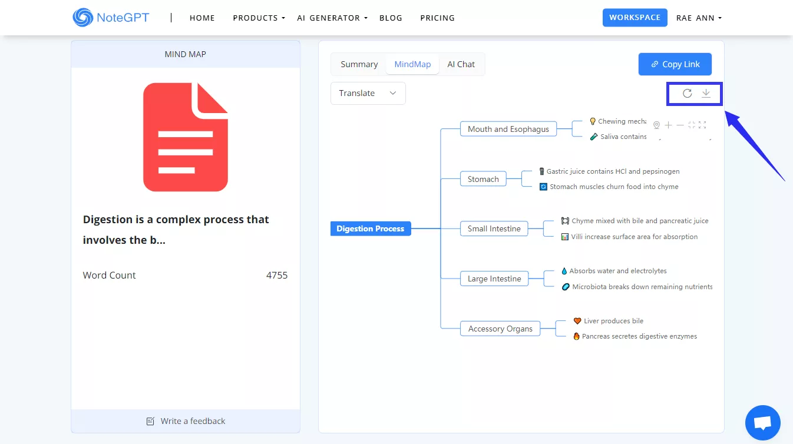
Task: Click the WORKSPACE button
Action: tap(635, 18)
